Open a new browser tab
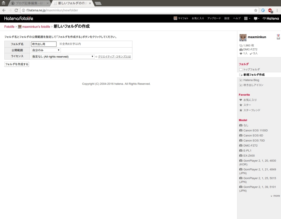The width and height of the screenshot is (281, 219). pos(98,3)
